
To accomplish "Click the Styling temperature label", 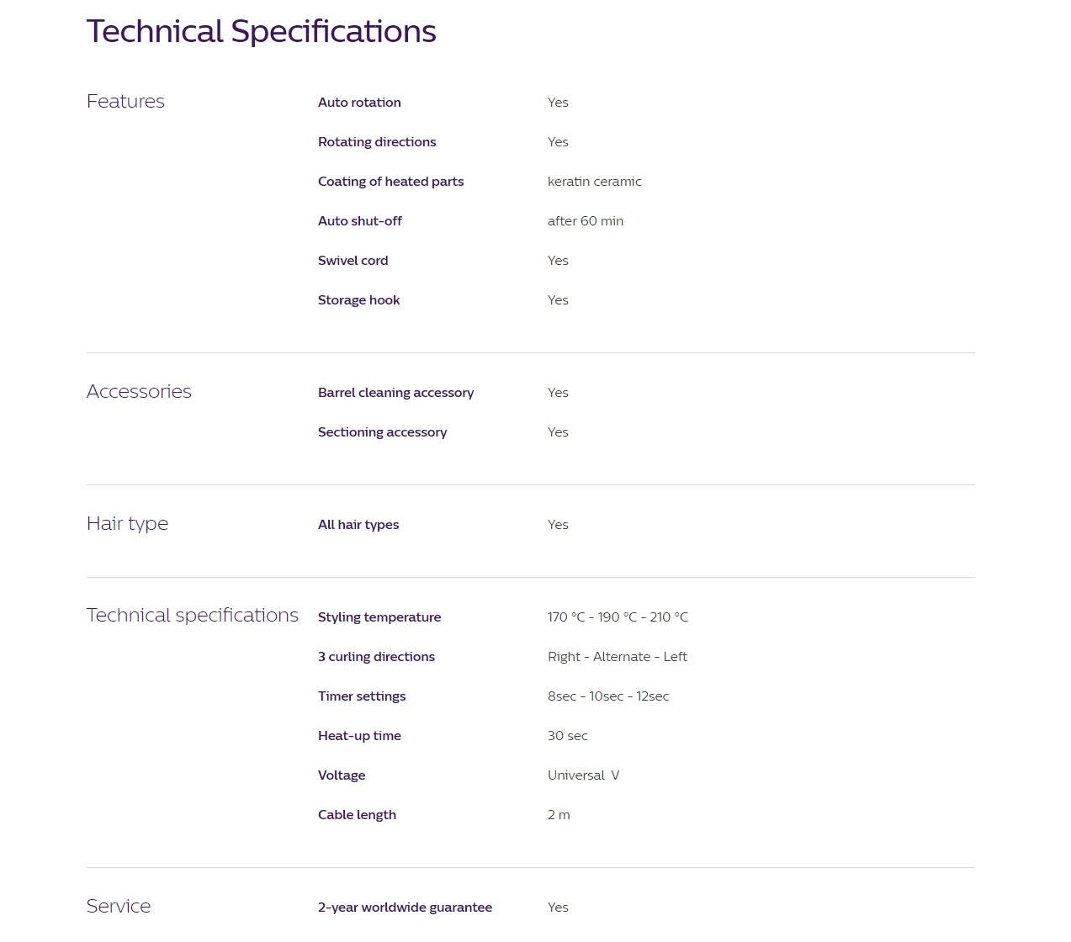I will tap(379, 617).
